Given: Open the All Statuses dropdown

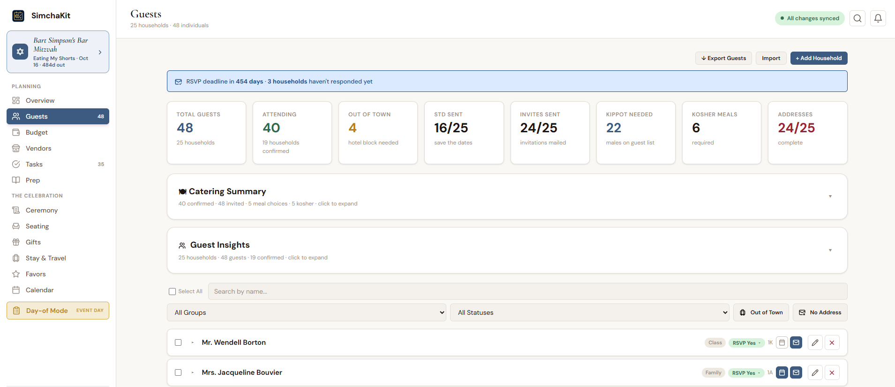Looking at the screenshot, I should coord(590,312).
